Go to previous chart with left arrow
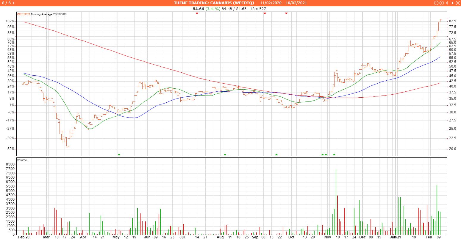 click(447, 3)
